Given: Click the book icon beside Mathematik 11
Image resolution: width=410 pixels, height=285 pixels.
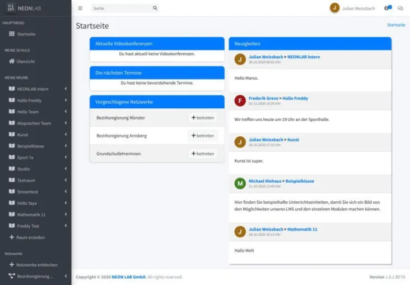Looking at the screenshot, I should pos(12,214).
